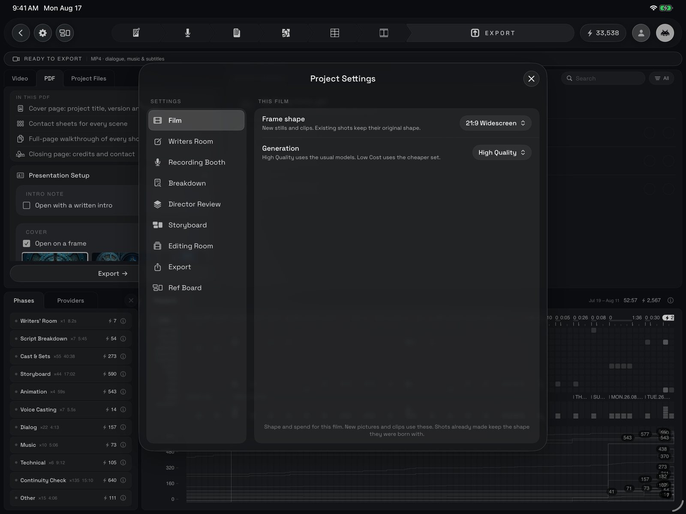686x514 pixels.
Task: Show info for Dialog phase
Action: [x=123, y=427]
